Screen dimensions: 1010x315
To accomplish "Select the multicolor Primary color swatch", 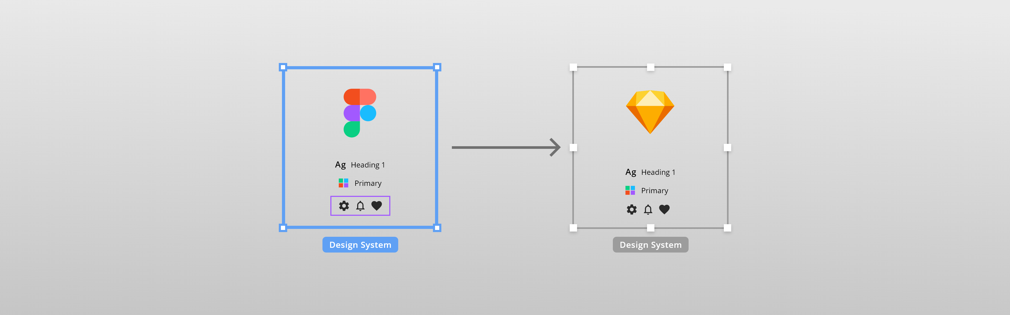I will (x=344, y=183).
